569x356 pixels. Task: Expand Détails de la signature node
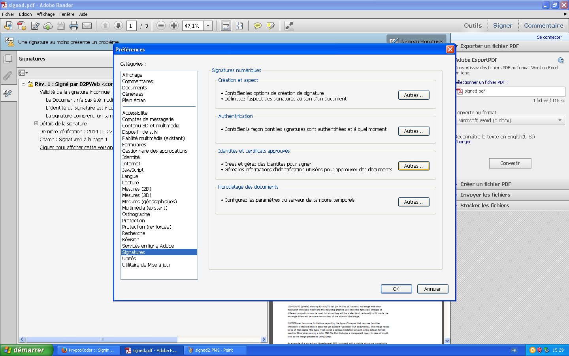(36, 123)
